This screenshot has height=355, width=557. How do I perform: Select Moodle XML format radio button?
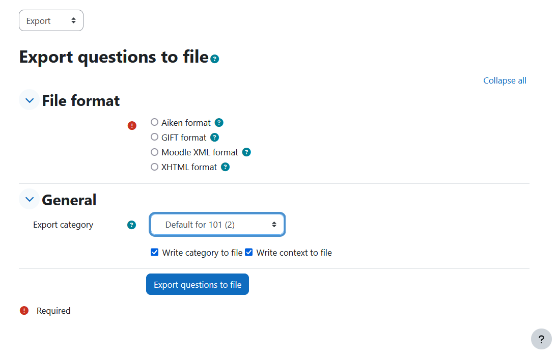tap(154, 152)
